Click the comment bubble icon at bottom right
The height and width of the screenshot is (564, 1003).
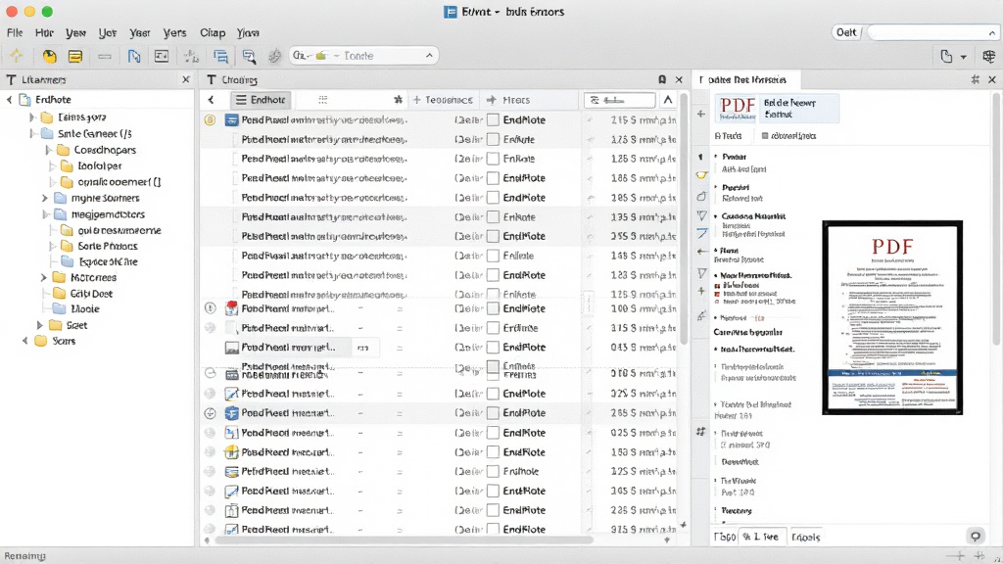coord(976,537)
